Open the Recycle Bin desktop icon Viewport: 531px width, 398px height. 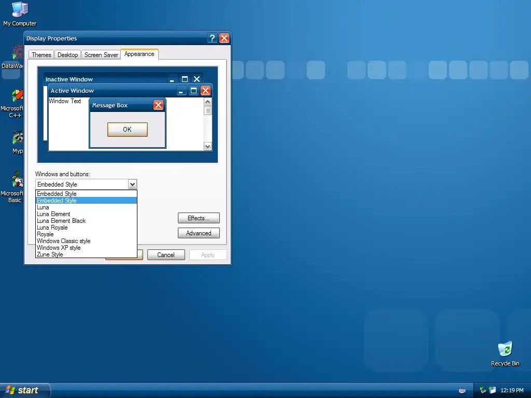[505, 354]
